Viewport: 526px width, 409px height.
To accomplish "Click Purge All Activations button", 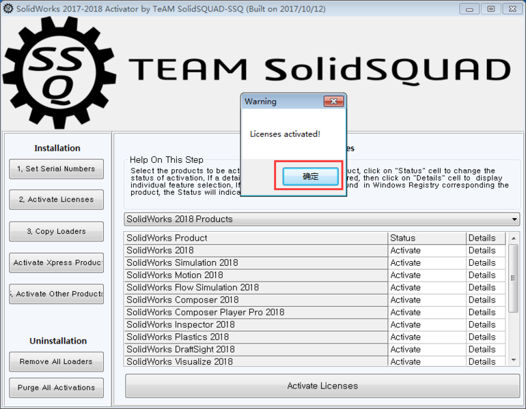I will (x=56, y=388).
